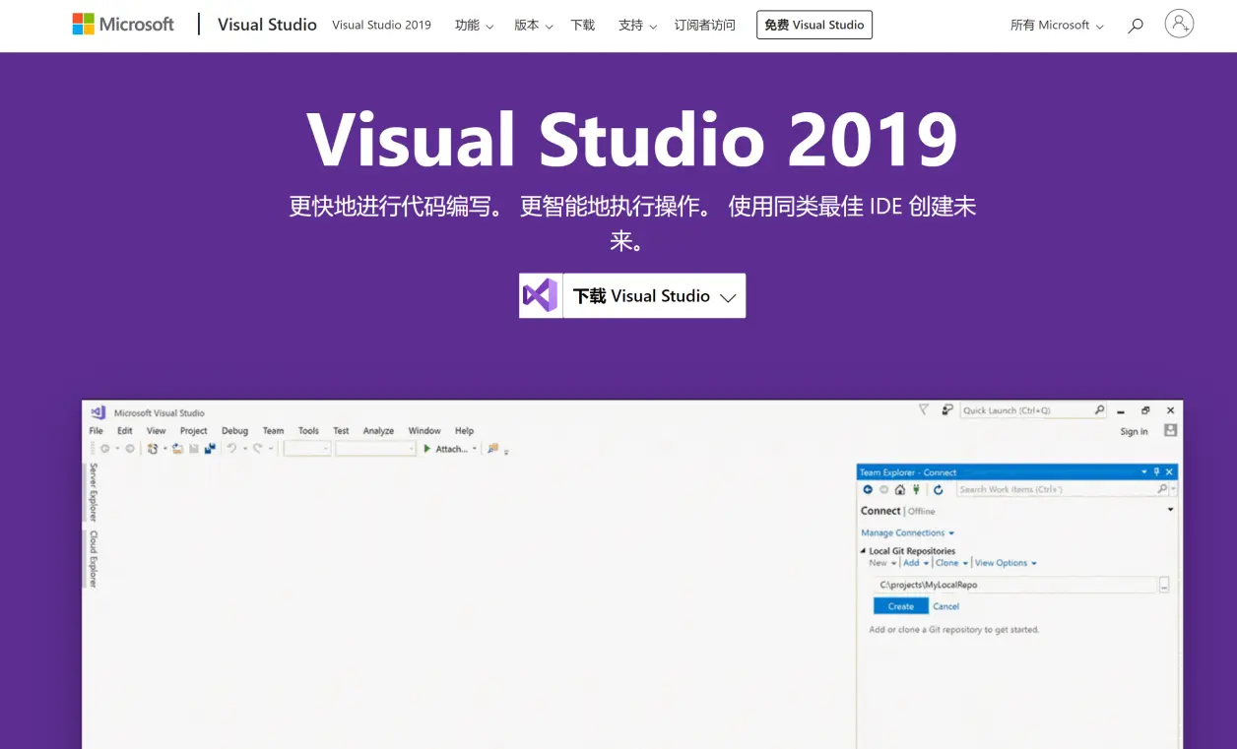Click Sign in in the IDE
Image resolution: width=1237 pixels, height=749 pixels.
click(x=1134, y=431)
